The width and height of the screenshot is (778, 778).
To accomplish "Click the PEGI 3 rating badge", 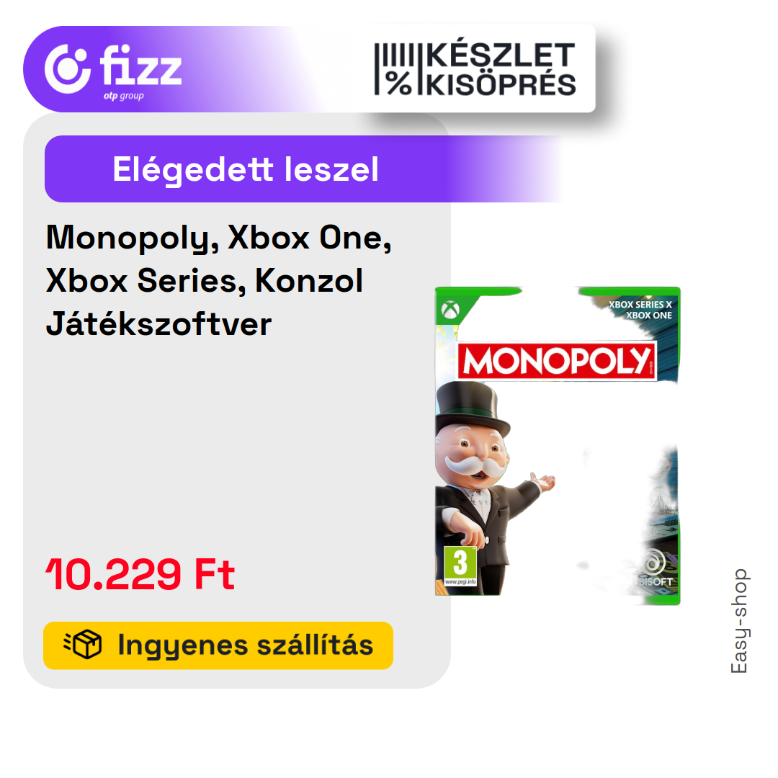I will (x=460, y=565).
